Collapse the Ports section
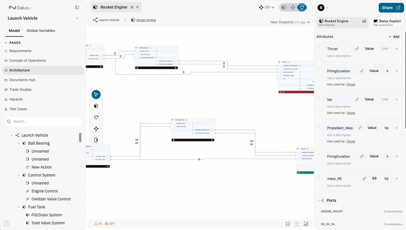406x230 pixels. tap(319, 201)
